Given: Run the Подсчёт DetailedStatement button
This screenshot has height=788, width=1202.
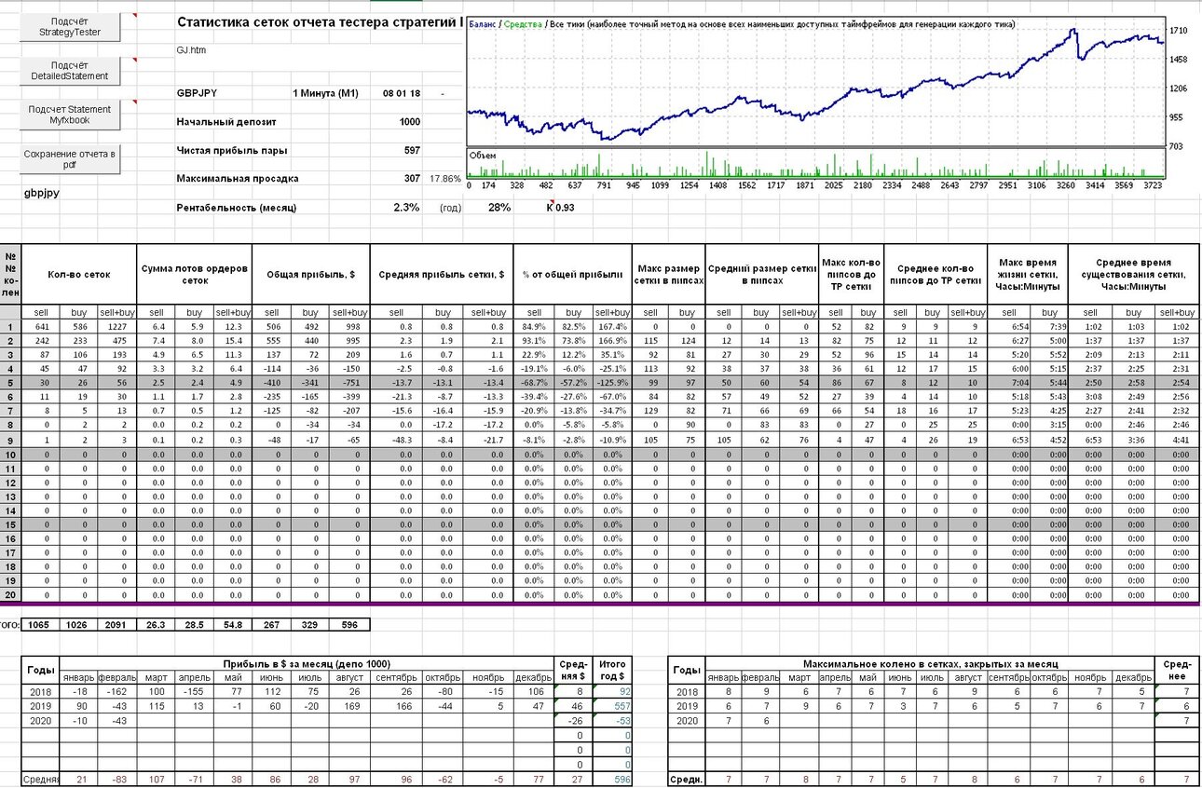Looking at the screenshot, I should pyautogui.click(x=70, y=71).
